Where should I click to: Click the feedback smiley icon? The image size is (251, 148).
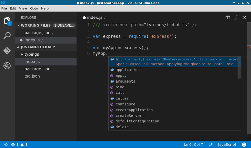(x=244, y=145)
